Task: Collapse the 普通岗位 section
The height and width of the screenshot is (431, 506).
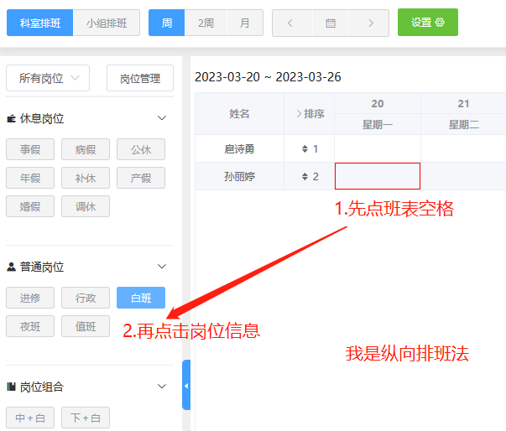Action: point(163,267)
